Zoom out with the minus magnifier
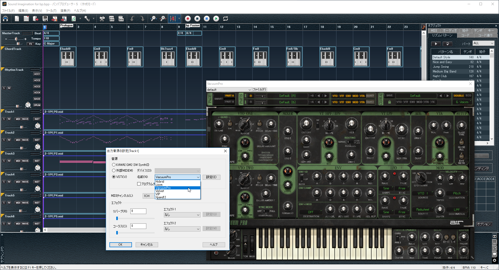Viewport: 499px width, 270px height. pyautogui.click(x=153, y=19)
